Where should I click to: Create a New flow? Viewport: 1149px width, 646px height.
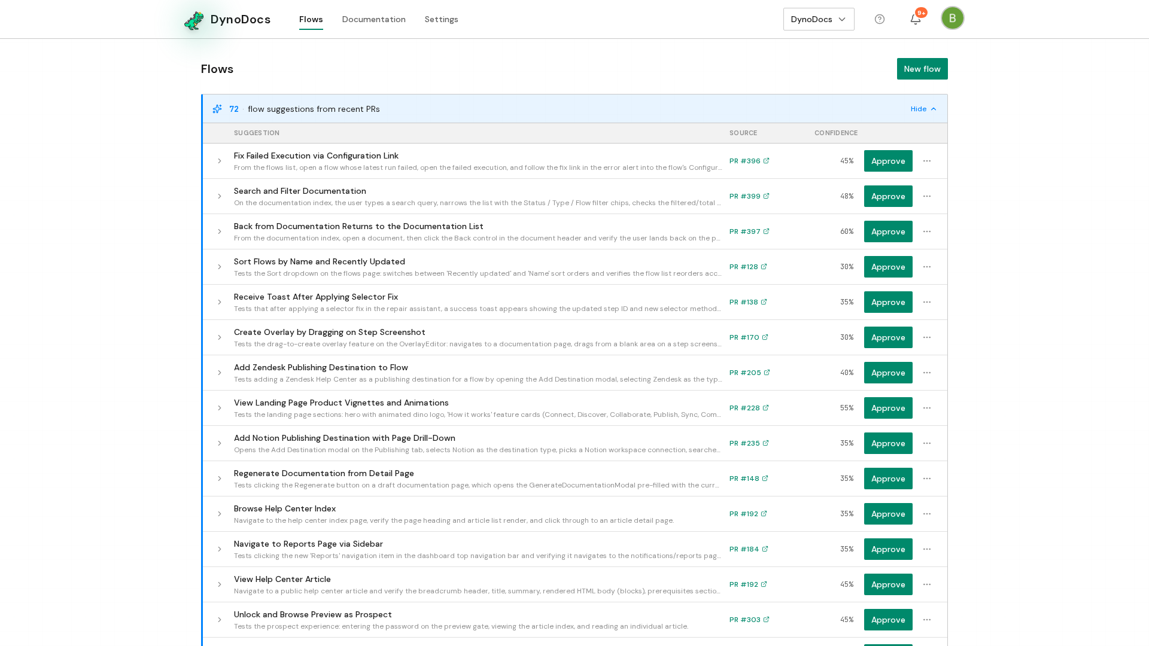(x=922, y=69)
